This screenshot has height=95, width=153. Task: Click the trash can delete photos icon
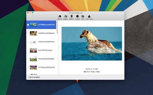coord(72,16)
